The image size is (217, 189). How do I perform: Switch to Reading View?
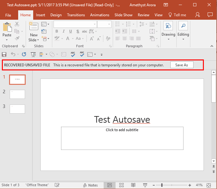tap(133, 185)
